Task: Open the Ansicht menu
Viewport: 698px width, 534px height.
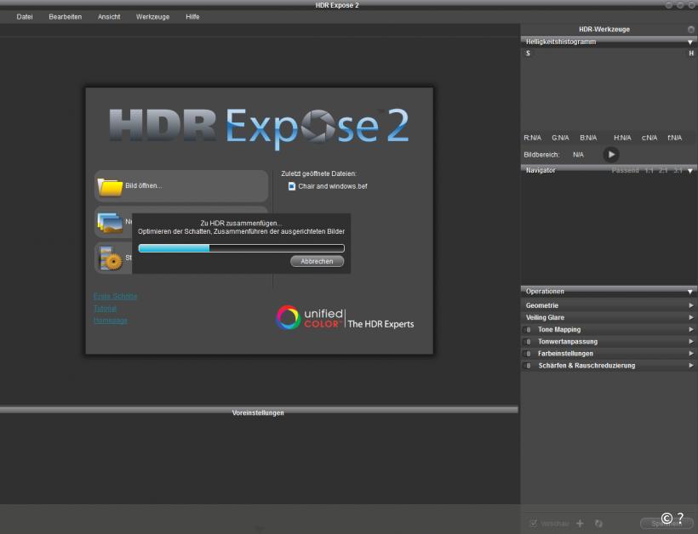Action: pos(109,17)
